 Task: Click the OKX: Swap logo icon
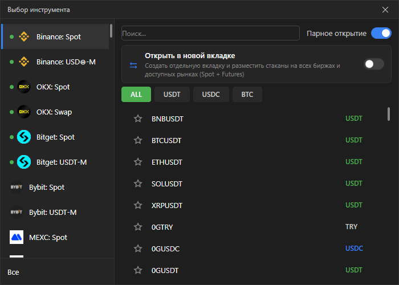click(x=24, y=112)
